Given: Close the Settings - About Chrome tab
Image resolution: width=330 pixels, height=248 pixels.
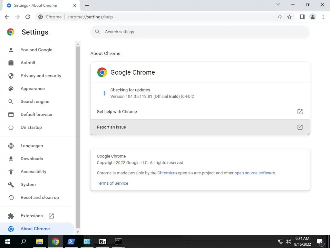Looking at the screenshot, I should [75, 5].
